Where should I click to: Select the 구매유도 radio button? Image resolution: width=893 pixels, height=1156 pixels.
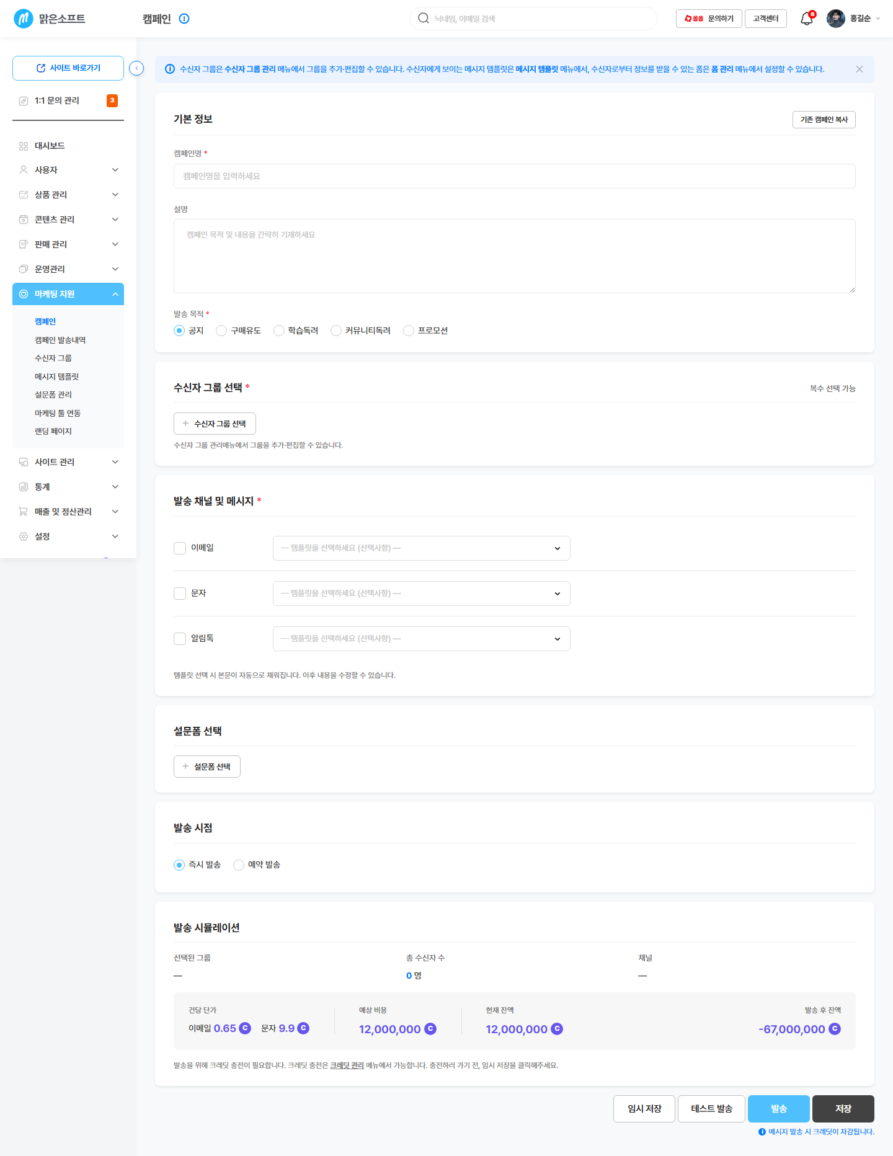(221, 331)
